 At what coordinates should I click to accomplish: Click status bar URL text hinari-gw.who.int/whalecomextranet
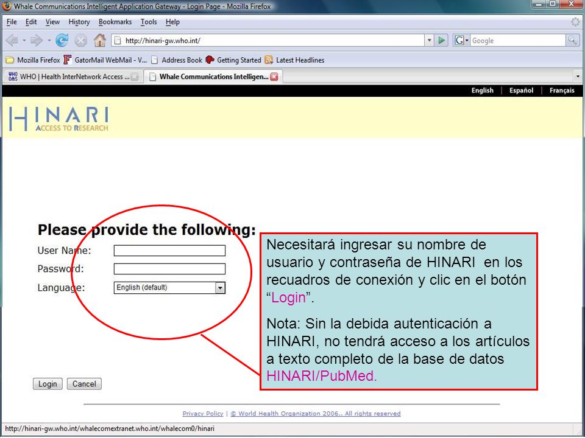[110, 429]
